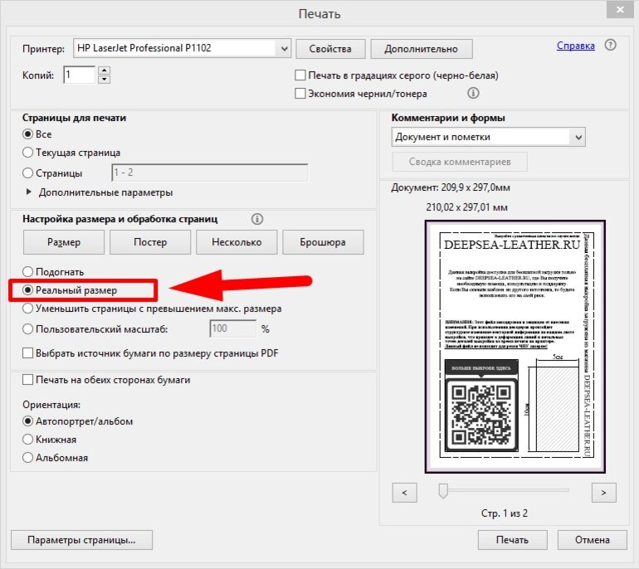Open printer Свойства
This screenshot has width=639, height=569.
(x=330, y=49)
